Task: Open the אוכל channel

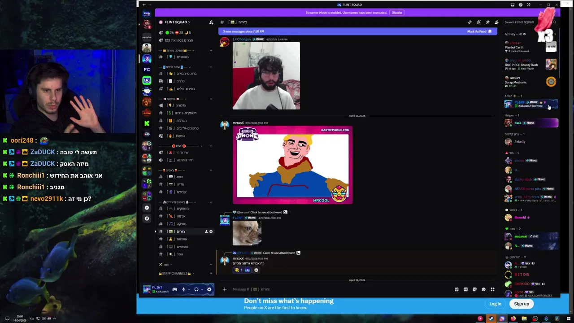Action: pyautogui.click(x=185, y=254)
